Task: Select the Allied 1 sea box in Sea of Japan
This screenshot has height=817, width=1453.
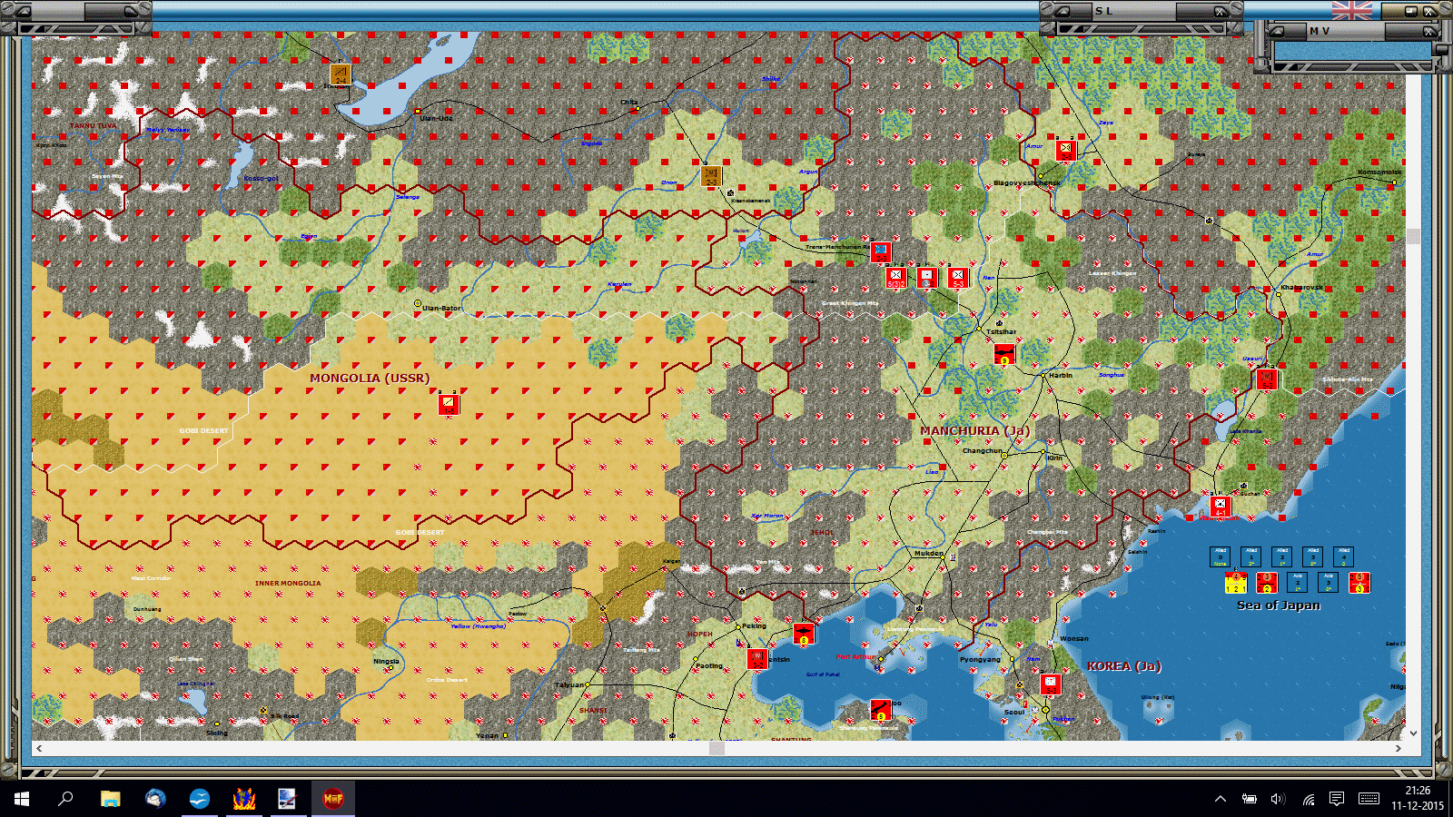Action: [1251, 556]
